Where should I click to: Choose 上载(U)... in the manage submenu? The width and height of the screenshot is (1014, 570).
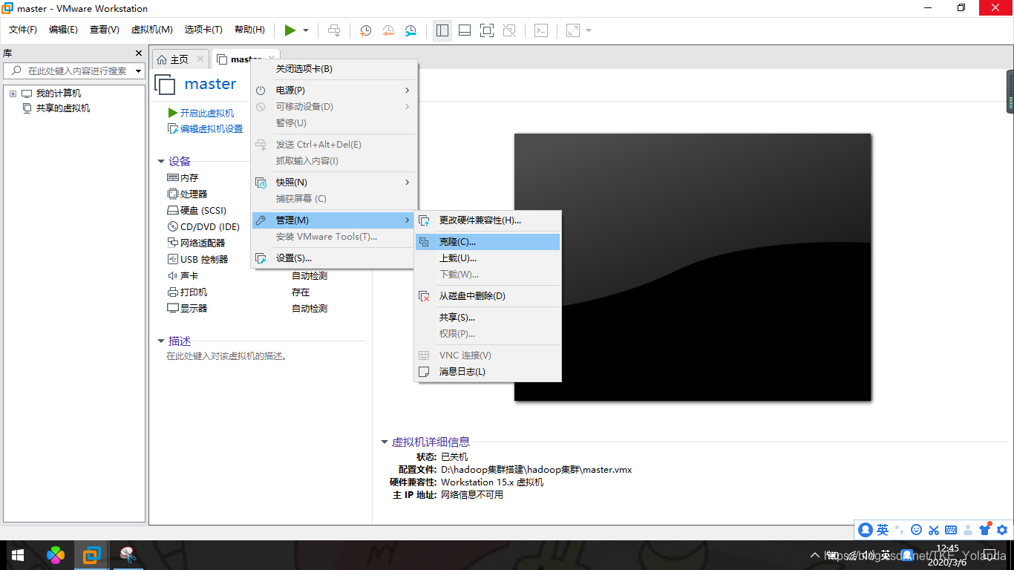click(488, 258)
